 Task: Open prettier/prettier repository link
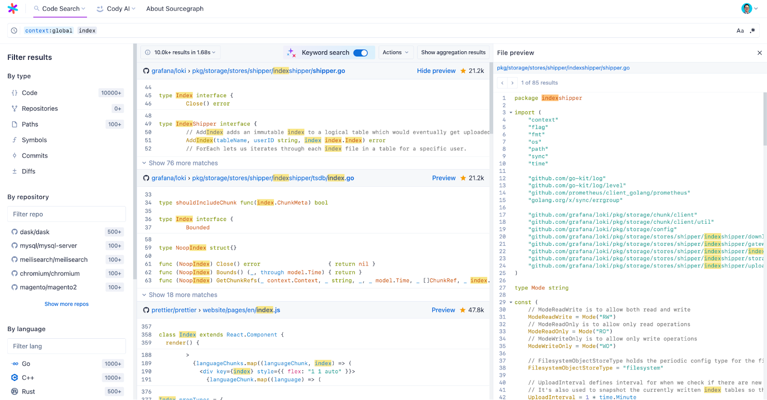(174, 310)
